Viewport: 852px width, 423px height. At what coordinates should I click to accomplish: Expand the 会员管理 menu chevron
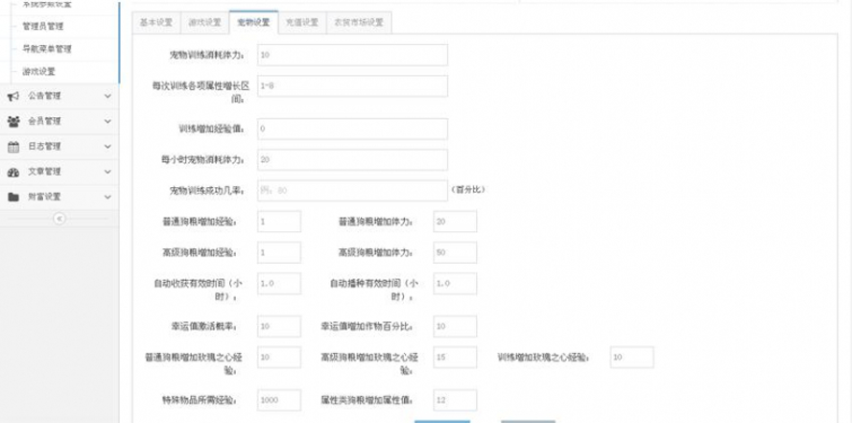107,122
